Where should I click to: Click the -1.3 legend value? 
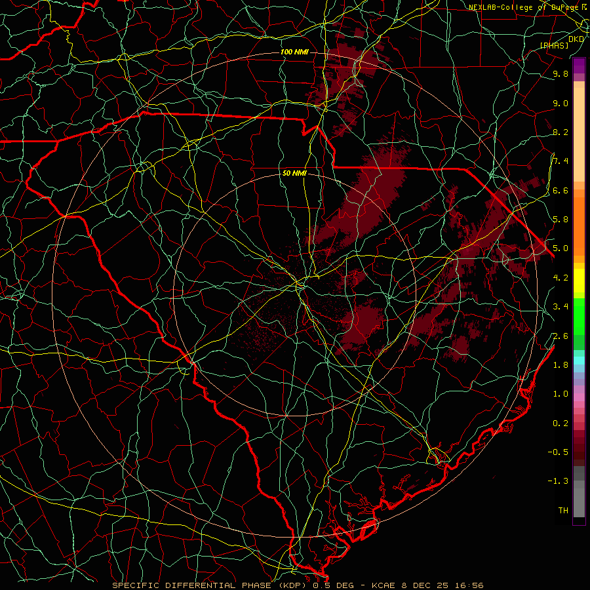pyautogui.click(x=558, y=481)
